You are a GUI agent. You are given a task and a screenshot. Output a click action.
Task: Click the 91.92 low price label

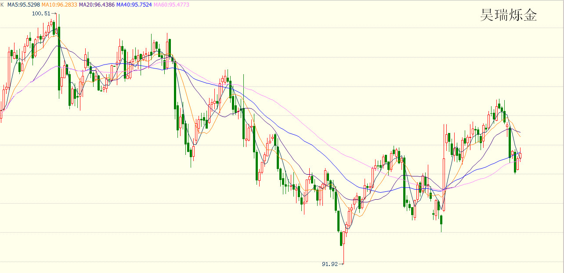(x=330, y=264)
